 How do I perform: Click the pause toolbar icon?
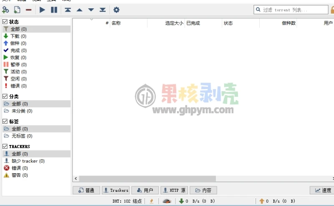click(54, 10)
